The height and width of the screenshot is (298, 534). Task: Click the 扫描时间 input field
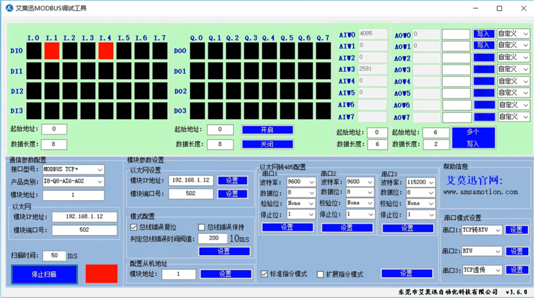click(54, 256)
